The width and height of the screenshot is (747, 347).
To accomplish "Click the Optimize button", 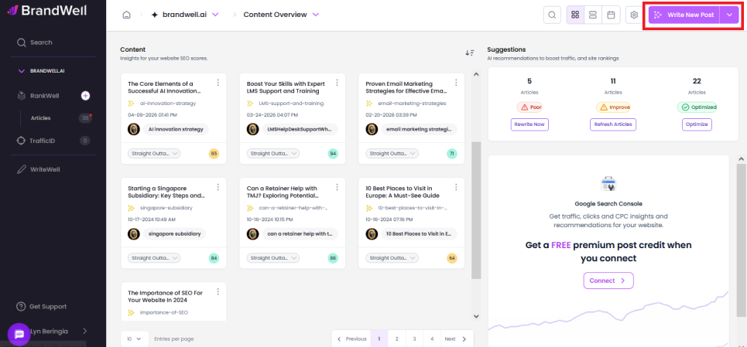I will (x=697, y=124).
